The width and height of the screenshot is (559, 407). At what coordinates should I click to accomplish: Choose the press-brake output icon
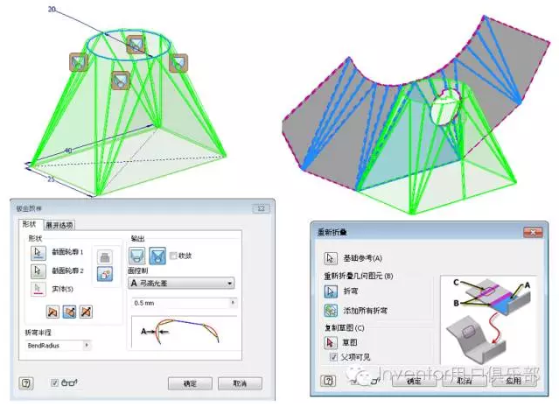[158, 256]
